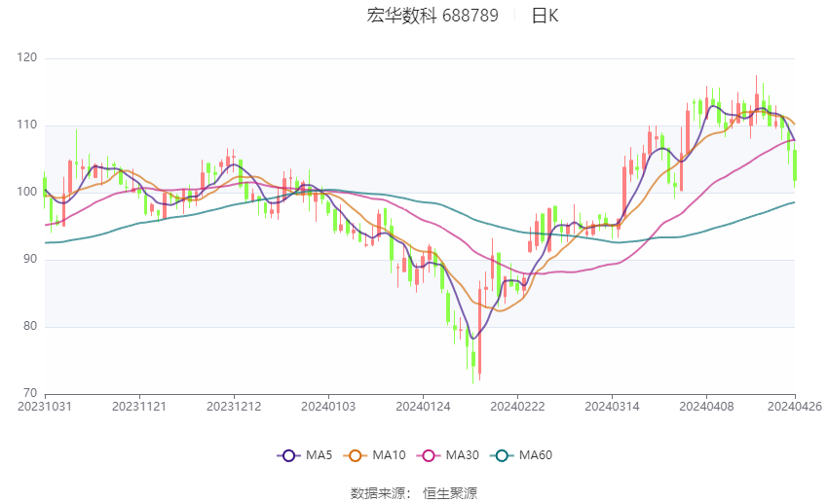828x503 pixels.
Task: Click the 100 price level label
Action: click(x=27, y=193)
